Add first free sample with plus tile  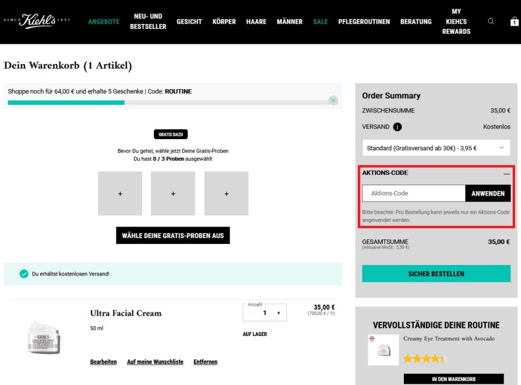(x=120, y=193)
